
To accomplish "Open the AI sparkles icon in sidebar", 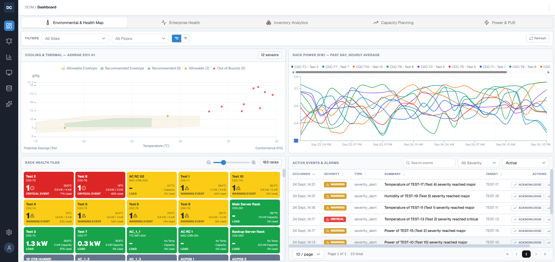I will tap(9, 104).
